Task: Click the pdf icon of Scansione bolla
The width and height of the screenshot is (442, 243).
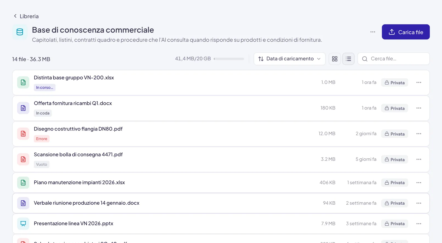Action: pyautogui.click(x=23, y=159)
